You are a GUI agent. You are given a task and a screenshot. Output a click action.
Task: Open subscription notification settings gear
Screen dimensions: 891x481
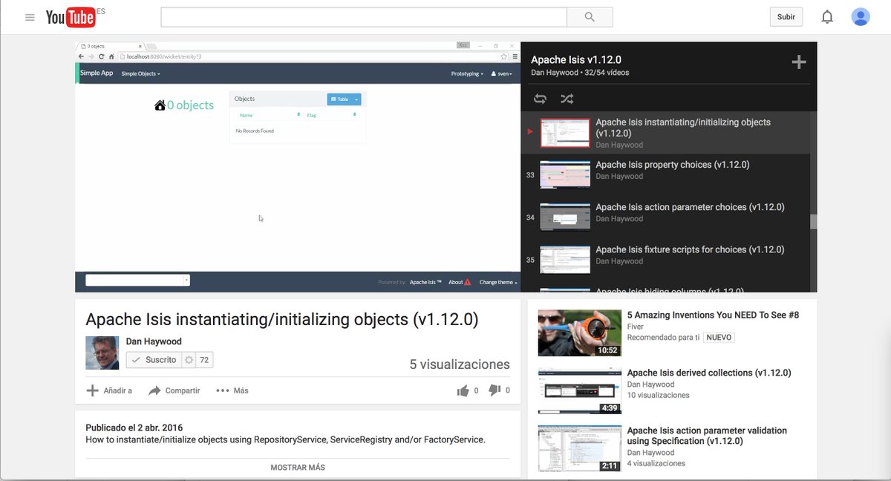(x=189, y=360)
